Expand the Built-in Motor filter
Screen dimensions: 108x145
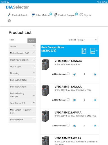point(22,120)
